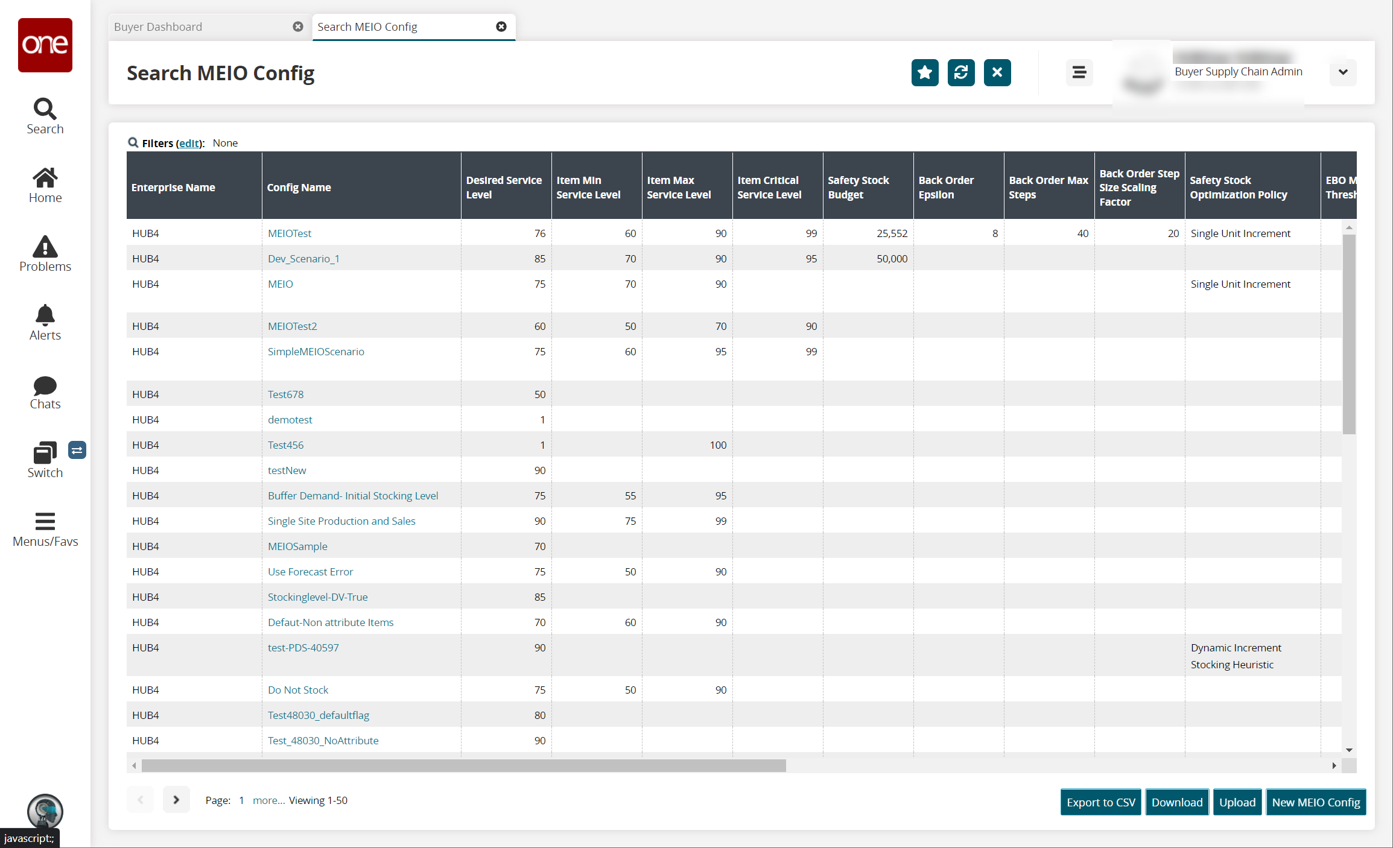The height and width of the screenshot is (848, 1393).
Task: Go to next page arrow
Action: click(176, 800)
